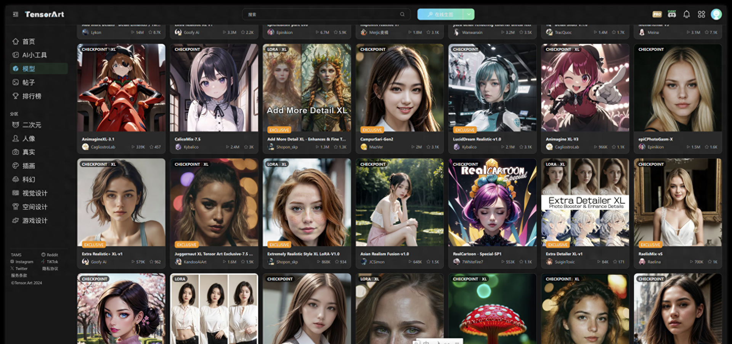The width and height of the screenshot is (732, 344).
Task: Open the TAMS footer link
Action: click(x=16, y=255)
